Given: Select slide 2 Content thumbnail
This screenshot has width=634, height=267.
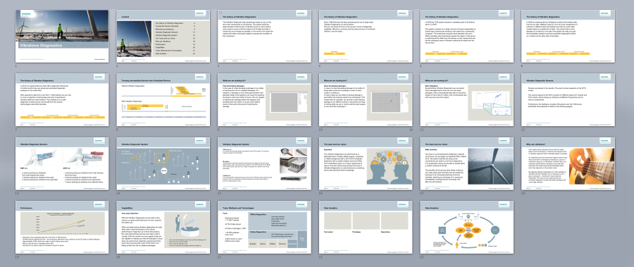Looking at the screenshot, I should pos(163,37).
